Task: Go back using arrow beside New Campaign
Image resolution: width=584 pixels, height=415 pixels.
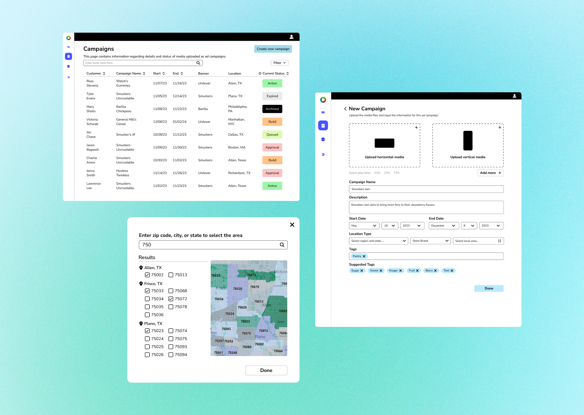Action: [x=345, y=109]
